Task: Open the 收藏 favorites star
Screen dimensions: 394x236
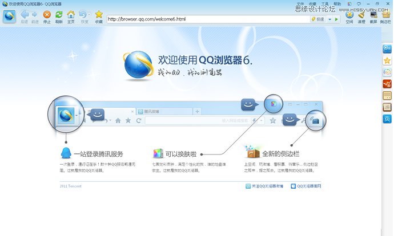Action: 99,14
